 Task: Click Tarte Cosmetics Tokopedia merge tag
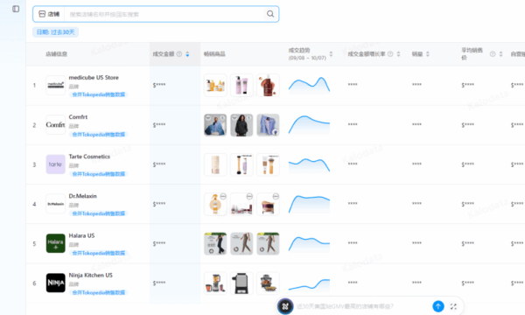pyautogui.click(x=98, y=174)
